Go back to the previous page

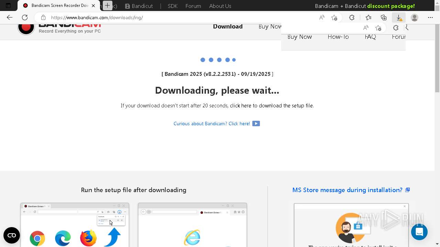point(10,17)
